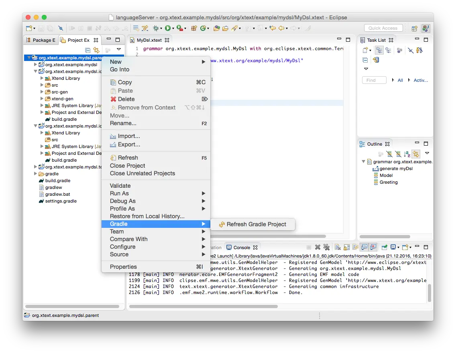Screen dimensions: 456x353
Task: Click the New Task icon in Task List
Action: tap(365, 50)
